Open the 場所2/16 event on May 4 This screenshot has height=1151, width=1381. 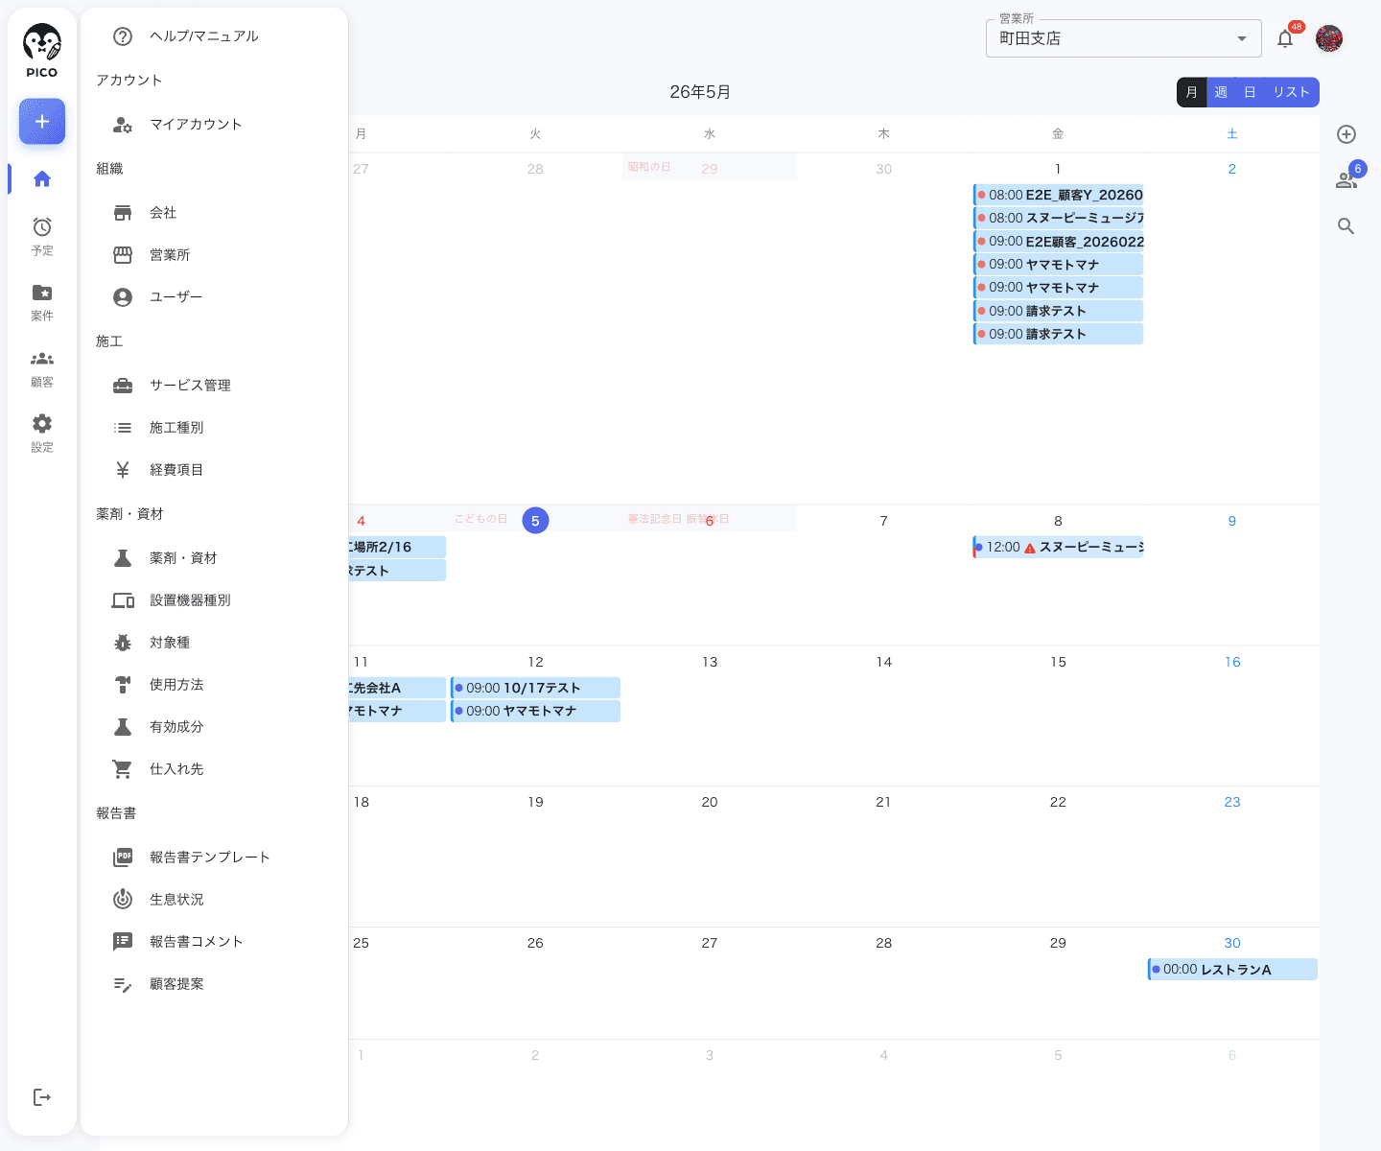point(397,547)
